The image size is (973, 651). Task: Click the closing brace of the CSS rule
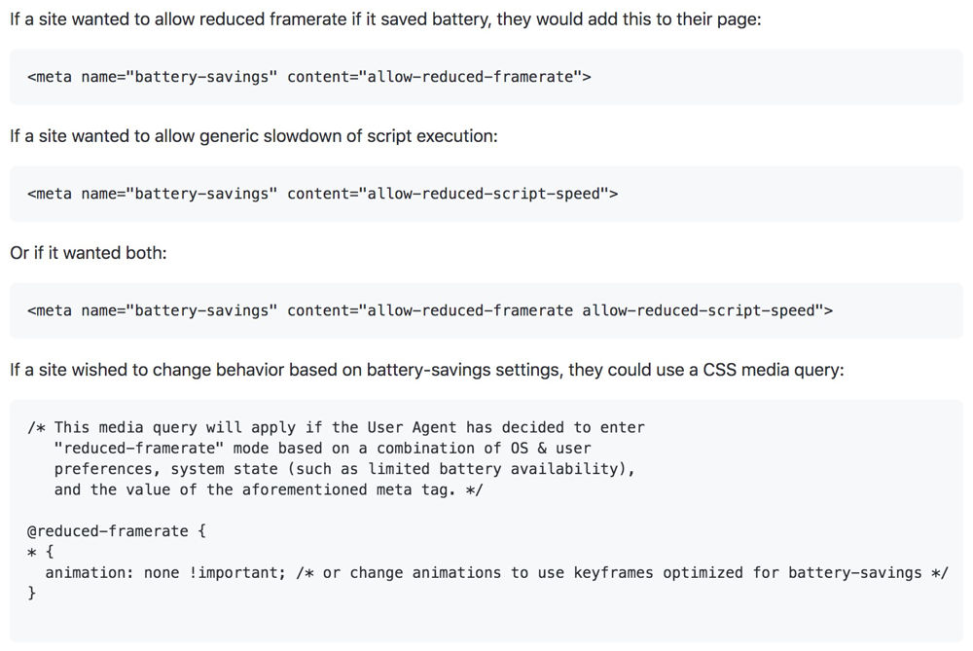pos(32,593)
